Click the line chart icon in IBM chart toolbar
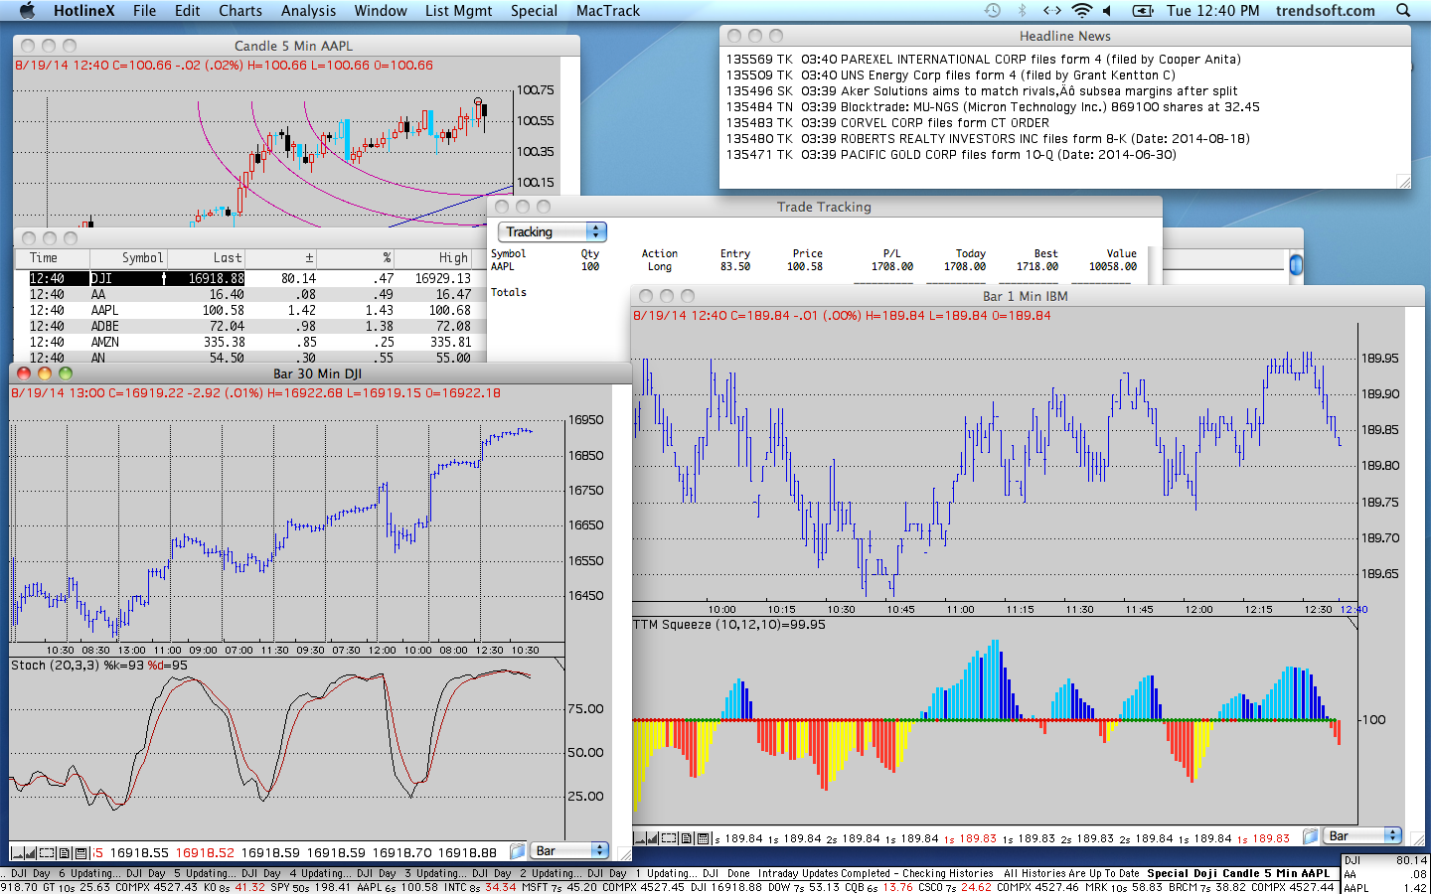This screenshot has height=894, width=1431. pyautogui.click(x=639, y=838)
